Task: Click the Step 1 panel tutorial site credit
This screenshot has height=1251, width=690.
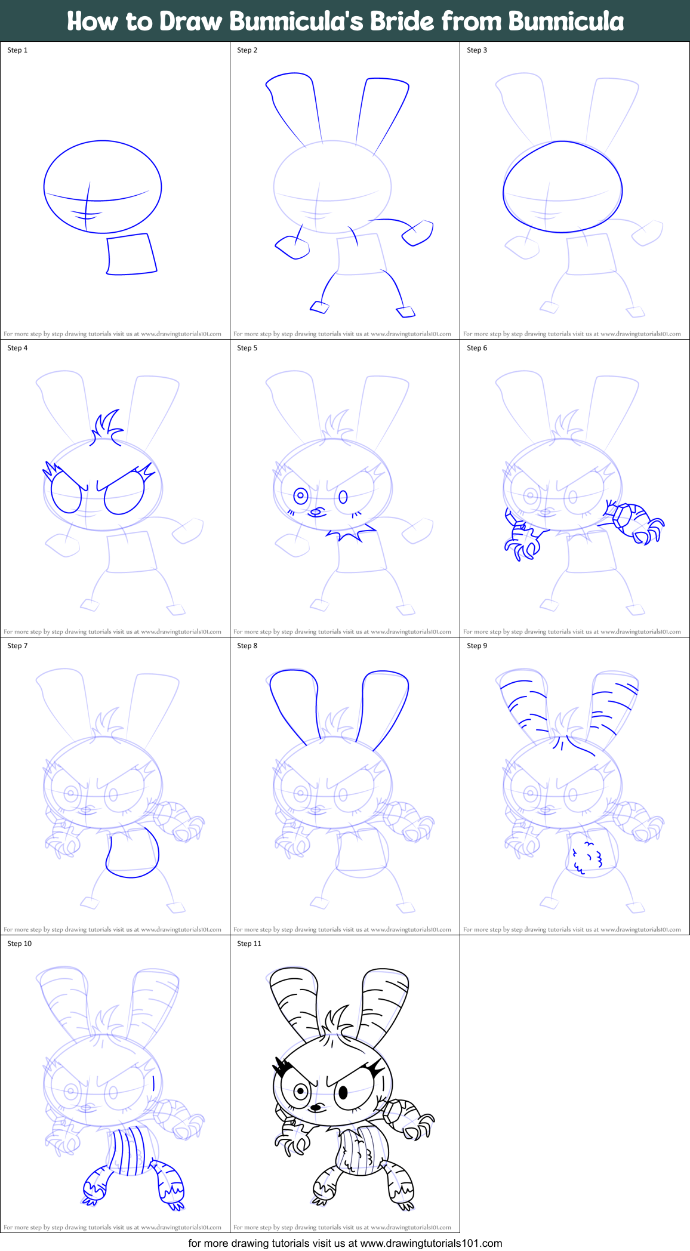Action: pos(112,334)
